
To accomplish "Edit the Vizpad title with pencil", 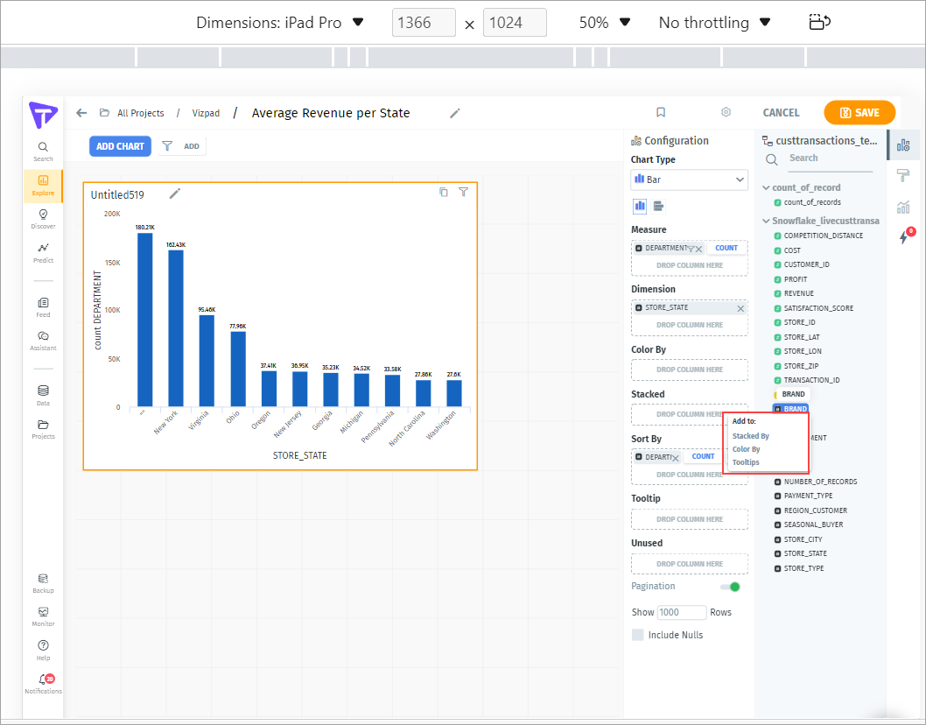I will 455,113.
